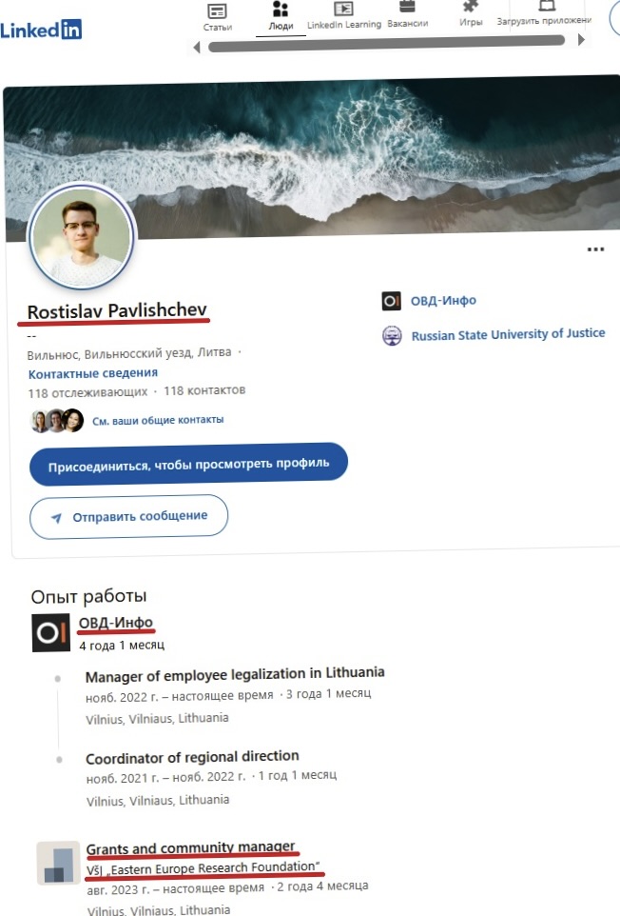Screen dimensions: 620x916
Task: Click Rostislav Pavlishchev's profile photo
Action: [x=83, y=236]
